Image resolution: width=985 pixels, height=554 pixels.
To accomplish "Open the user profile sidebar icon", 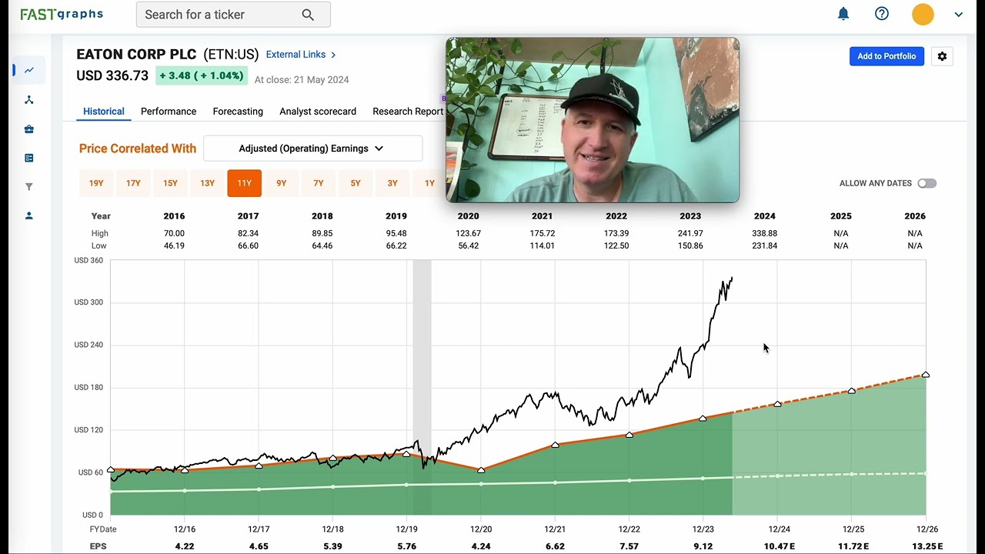I will [29, 216].
